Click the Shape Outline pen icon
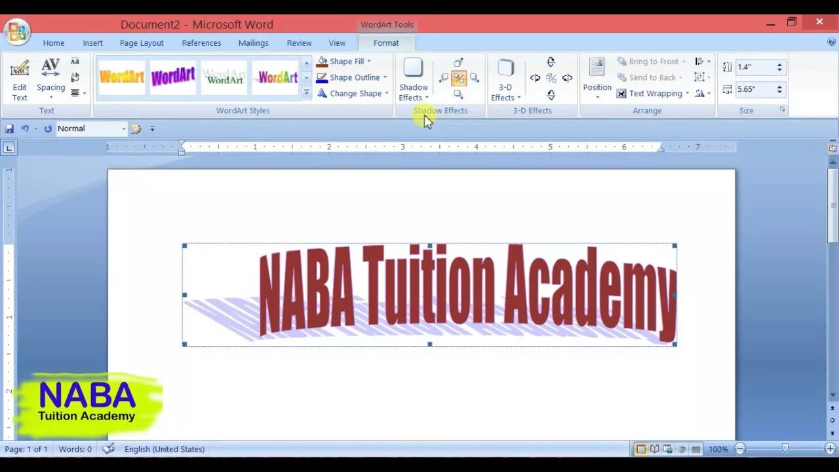 click(x=322, y=77)
